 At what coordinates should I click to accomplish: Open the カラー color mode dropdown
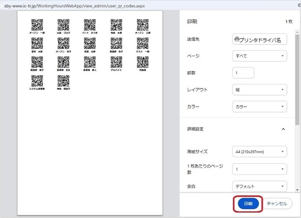tap(259, 107)
